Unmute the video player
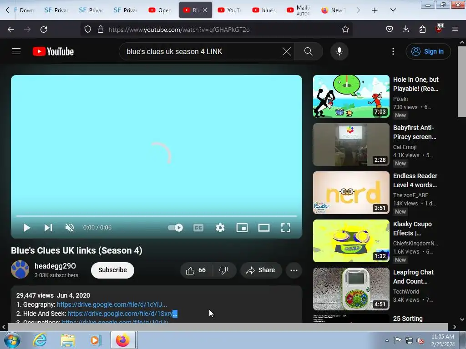Viewport: 466px width, 349px height. coord(70,228)
